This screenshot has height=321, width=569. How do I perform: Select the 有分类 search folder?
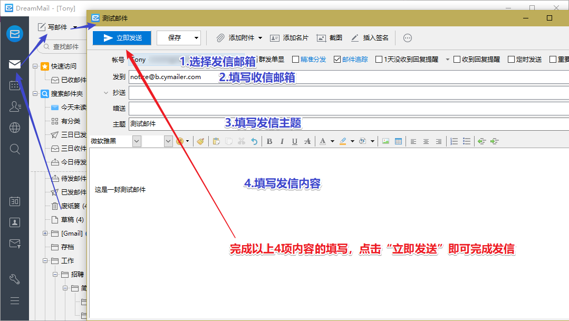(66, 121)
